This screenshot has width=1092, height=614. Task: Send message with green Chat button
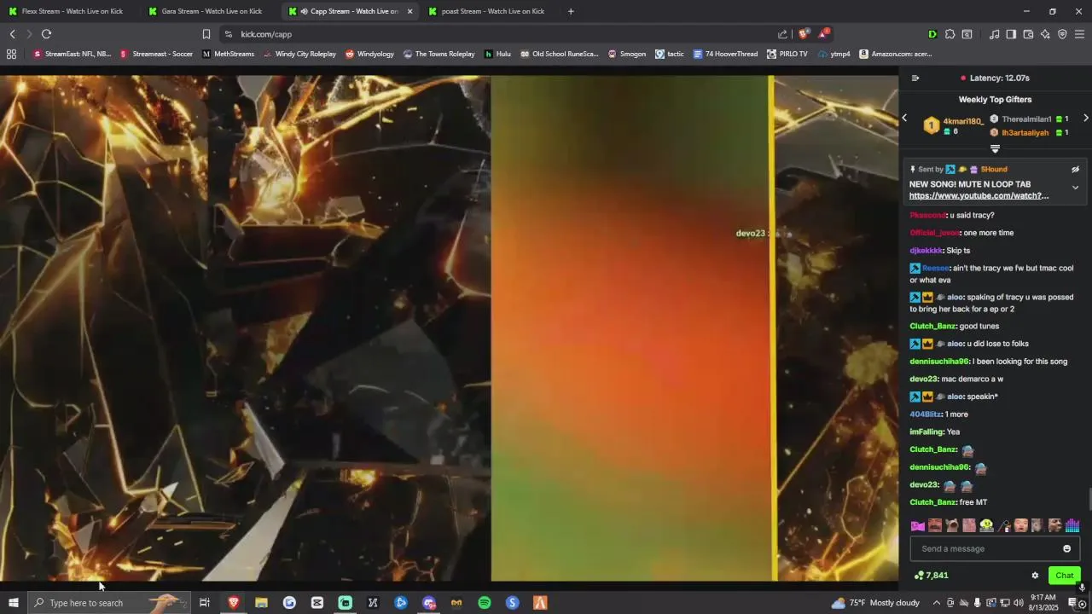click(x=1064, y=576)
